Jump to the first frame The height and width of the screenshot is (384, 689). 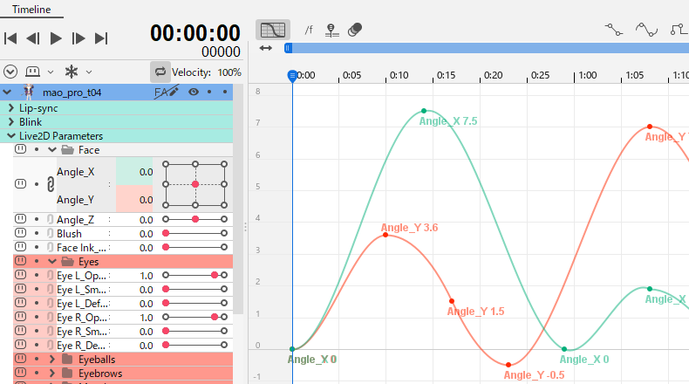click(10, 38)
